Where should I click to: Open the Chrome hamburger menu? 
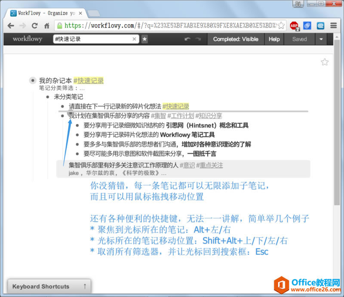click(x=334, y=25)
